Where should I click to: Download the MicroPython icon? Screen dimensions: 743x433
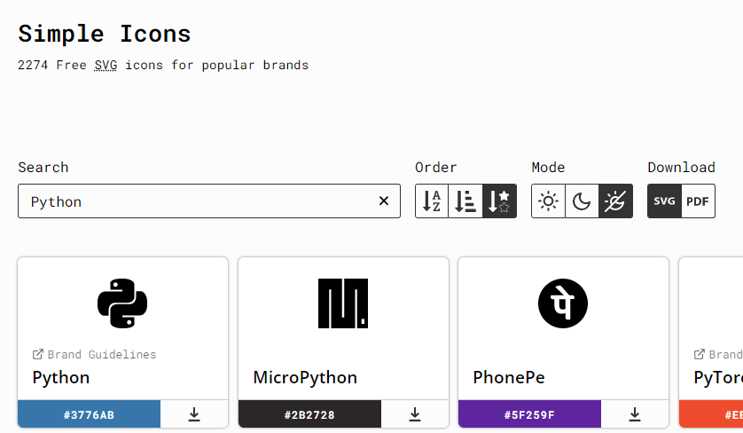[x=415, y=414]
